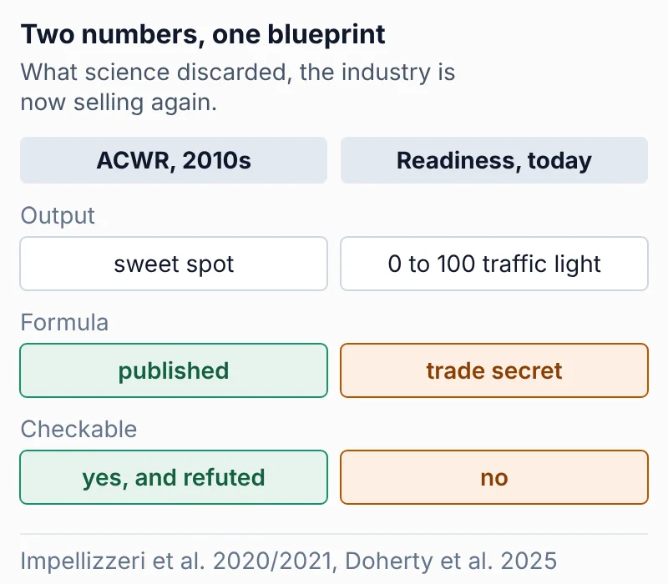Click the '0 to 100 traffic light' box
The height and width of the screenshot is (584, 668).
coord(494,264)
